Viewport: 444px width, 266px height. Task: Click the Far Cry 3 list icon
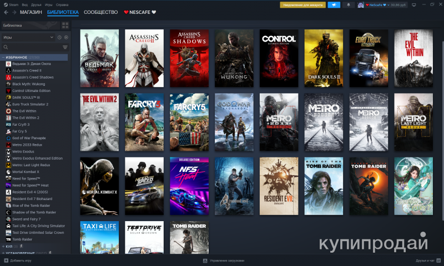coord(8,125)
